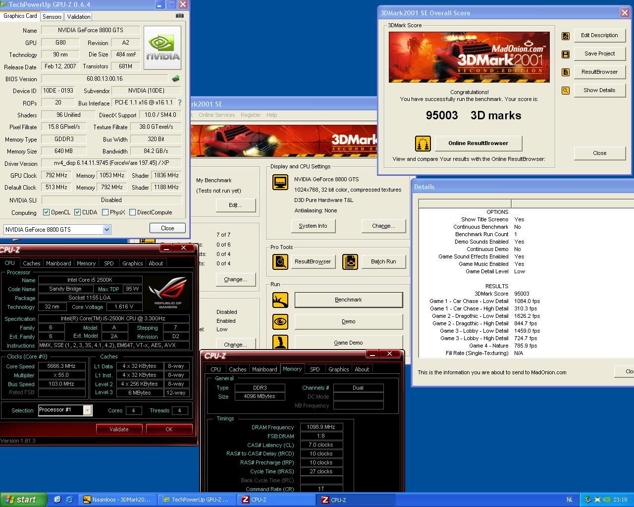Open the Online Services menu in 3DMark2001
Viewport: 634px width, 507px height.
point(217,115)
